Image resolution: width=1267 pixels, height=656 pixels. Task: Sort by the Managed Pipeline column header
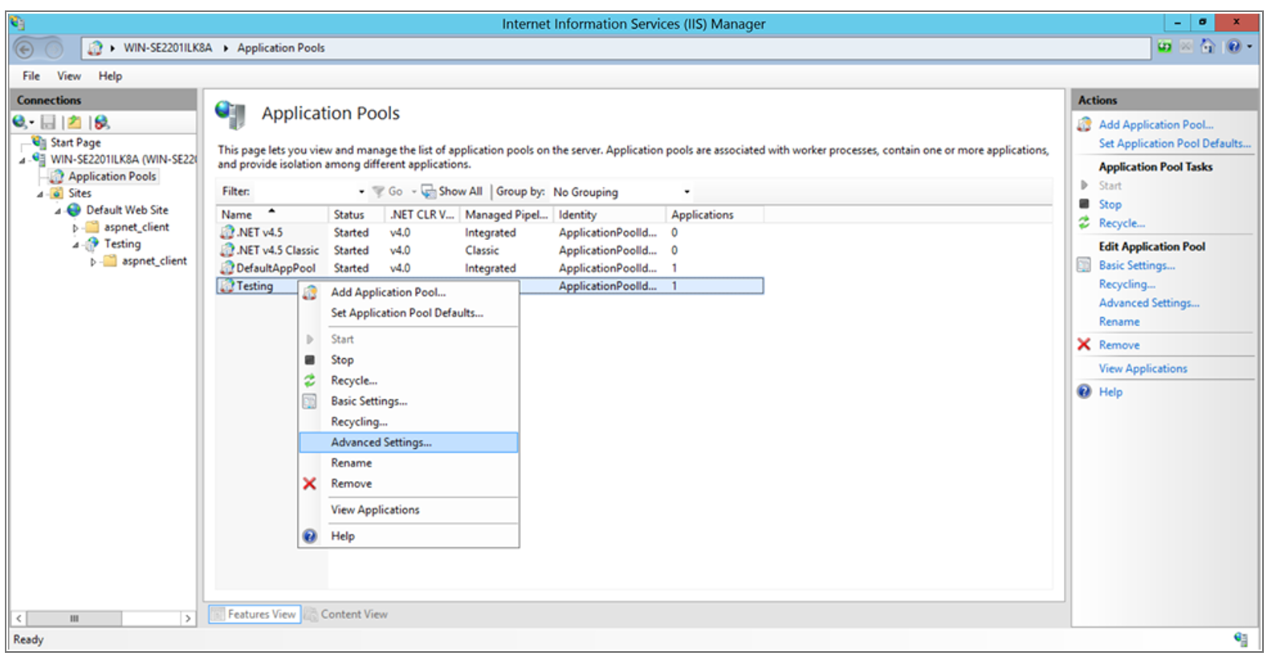[x=507, y=214]
